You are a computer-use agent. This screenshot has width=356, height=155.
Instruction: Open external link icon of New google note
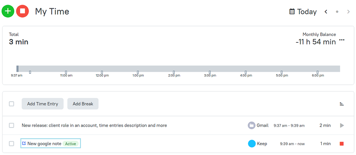(24, 143)
